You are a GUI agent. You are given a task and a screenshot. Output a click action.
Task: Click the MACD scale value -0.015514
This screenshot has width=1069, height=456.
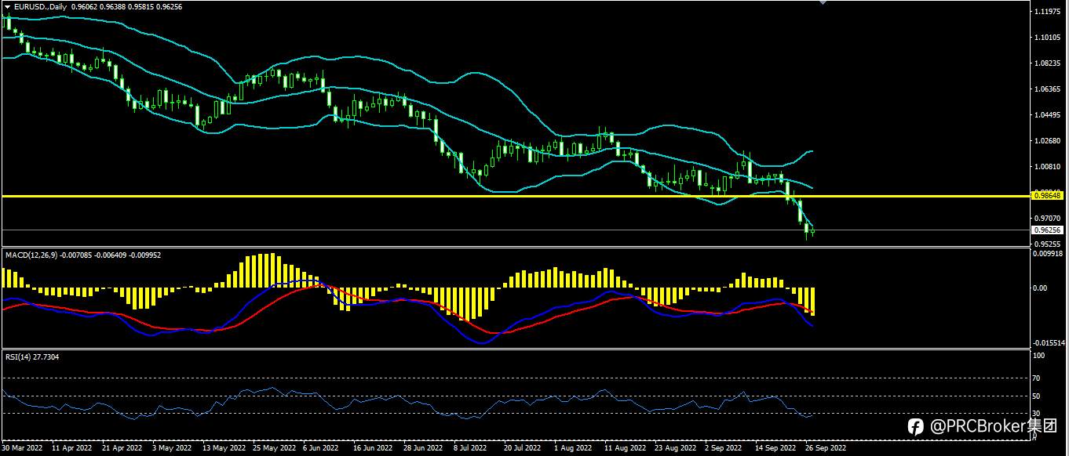tap(1050, 343)
